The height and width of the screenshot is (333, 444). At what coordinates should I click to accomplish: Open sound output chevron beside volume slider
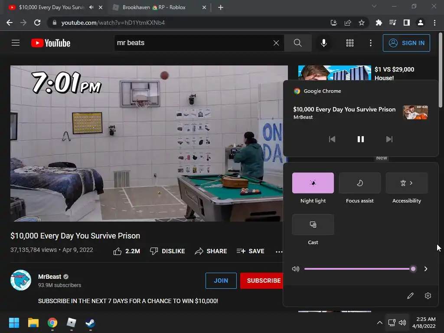pyautogui.click(x=426, y=269)
